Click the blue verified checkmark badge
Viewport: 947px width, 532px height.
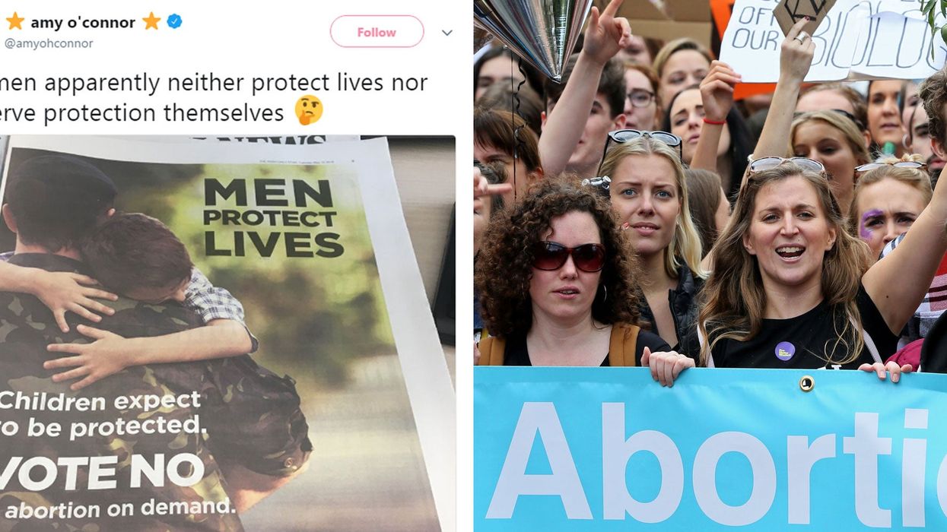click(x=174, y=21)
